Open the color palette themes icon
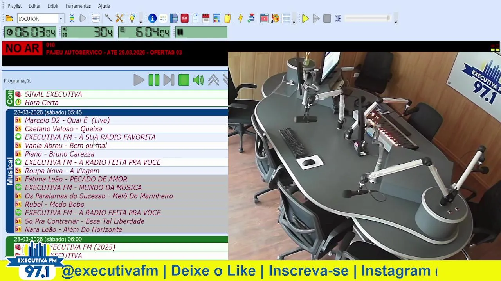501x281 pixels. (x=275, y=18)
